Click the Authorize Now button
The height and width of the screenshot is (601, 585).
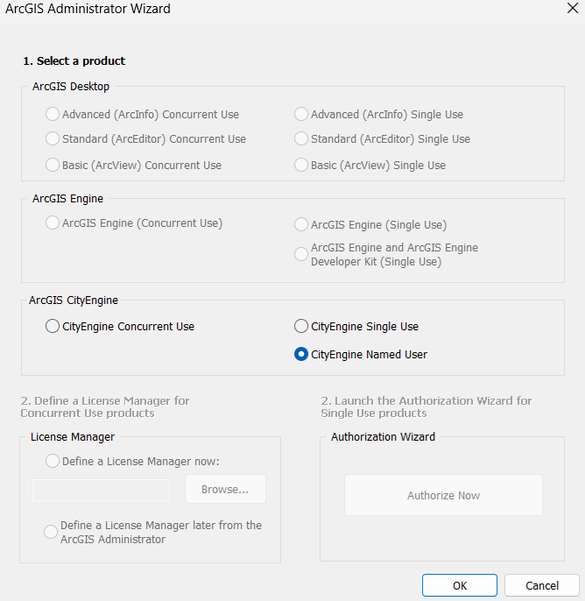pos(443,495)
